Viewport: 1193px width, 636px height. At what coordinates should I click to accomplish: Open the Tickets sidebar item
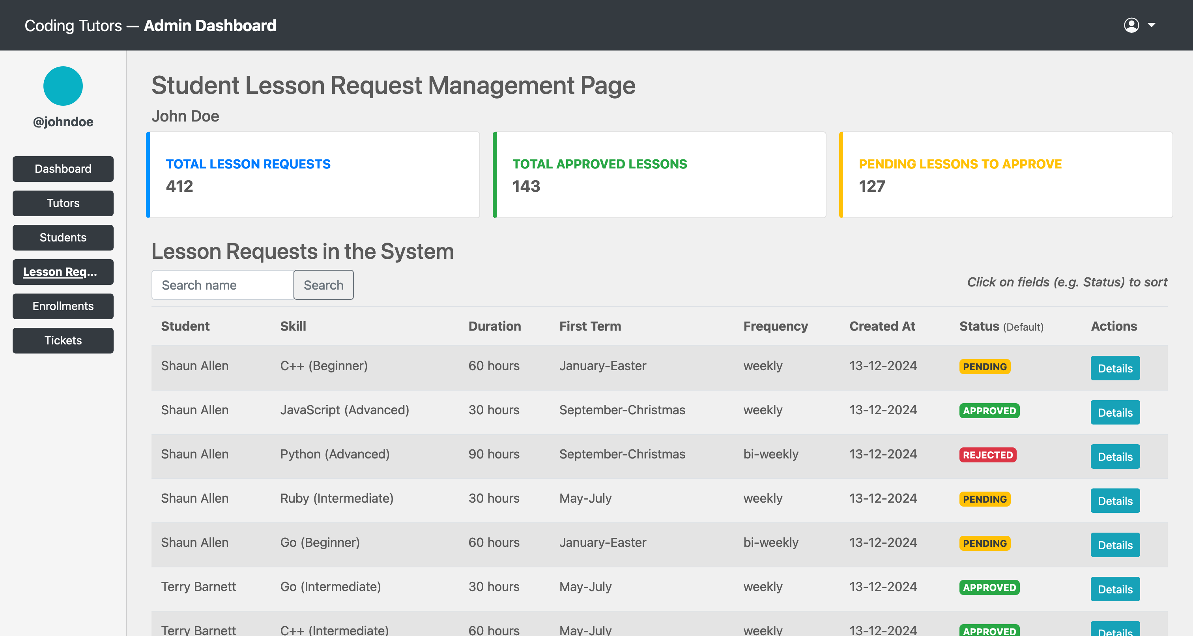63,340
